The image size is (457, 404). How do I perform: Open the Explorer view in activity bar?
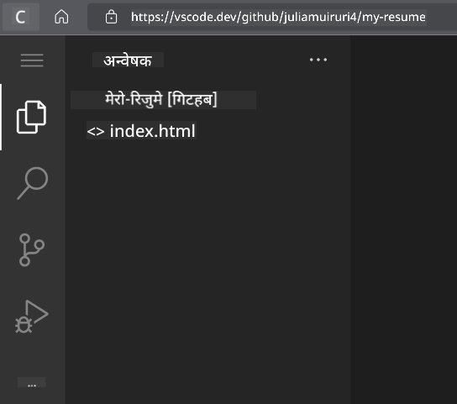[x=31, y=118]
